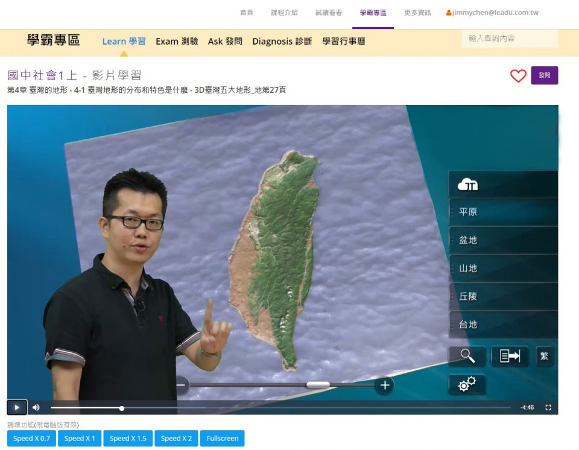This screenshot has width=579, height=450.
Task: Click the minus zoom-out icon on map
Action: tap(181, 385)
